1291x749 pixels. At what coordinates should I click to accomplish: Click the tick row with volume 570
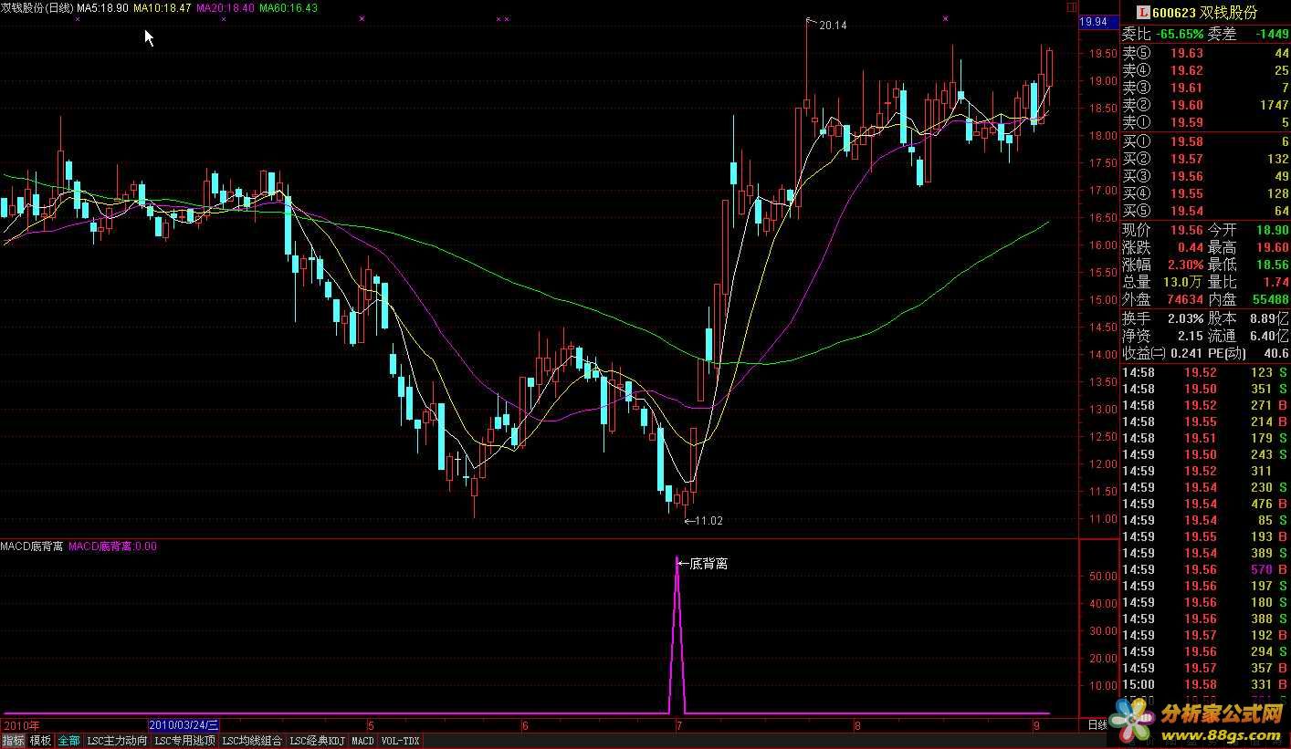[x=1205, y=569]
